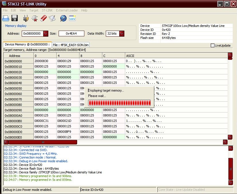Expand the Address dropdown
Screen dimensions: 237x194
(x=46, y=34)
